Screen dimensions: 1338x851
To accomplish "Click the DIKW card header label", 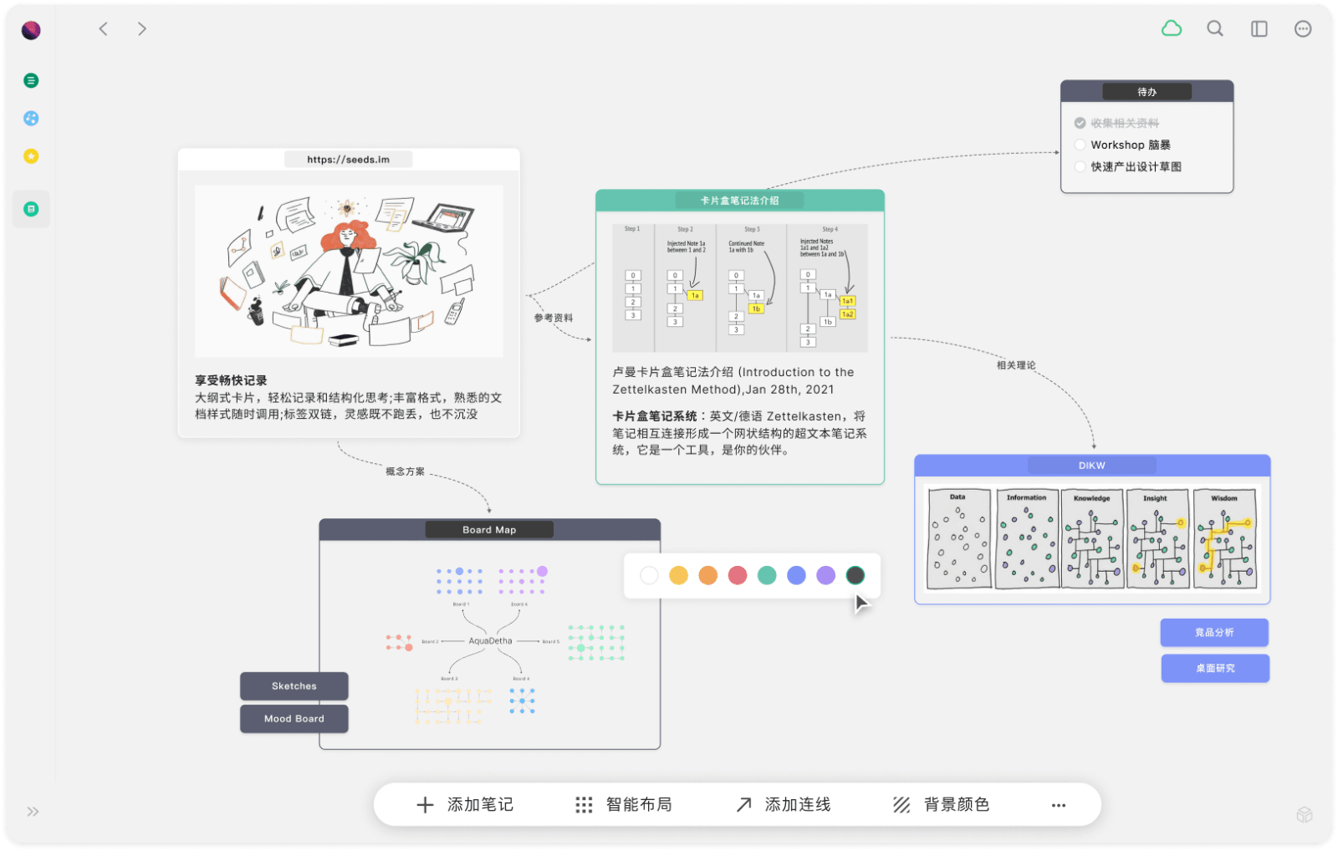I will (1090, 465).
